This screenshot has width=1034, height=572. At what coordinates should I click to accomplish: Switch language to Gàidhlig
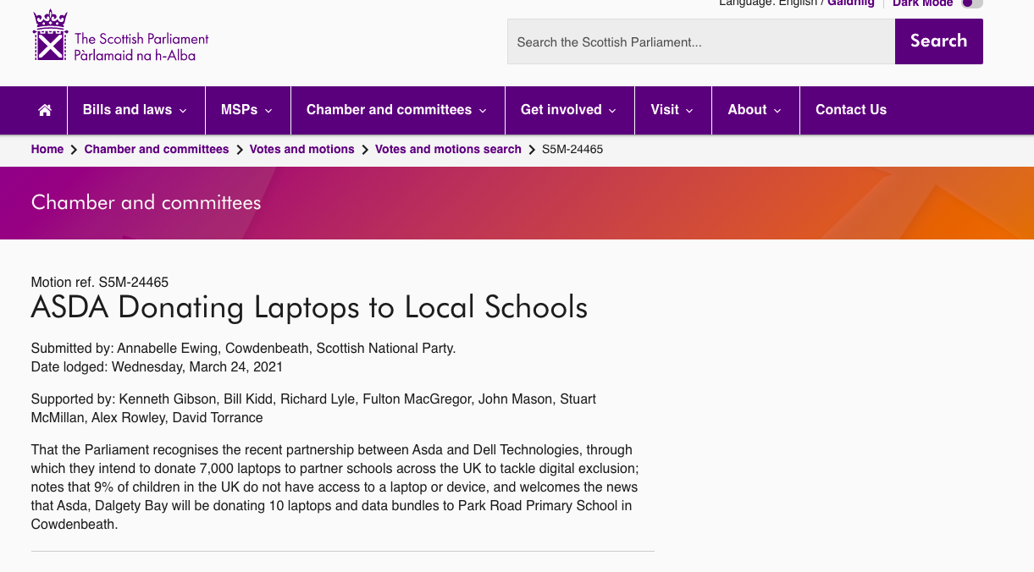click(850, 3)
